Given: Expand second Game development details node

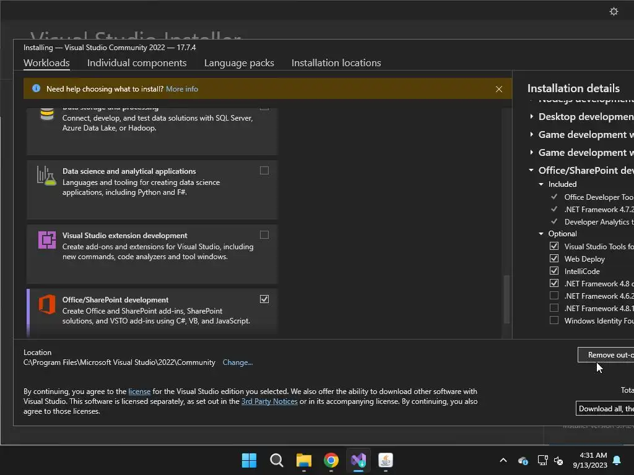Looking at the screenshot, I should pyautogui.click(x=531, y=152).
